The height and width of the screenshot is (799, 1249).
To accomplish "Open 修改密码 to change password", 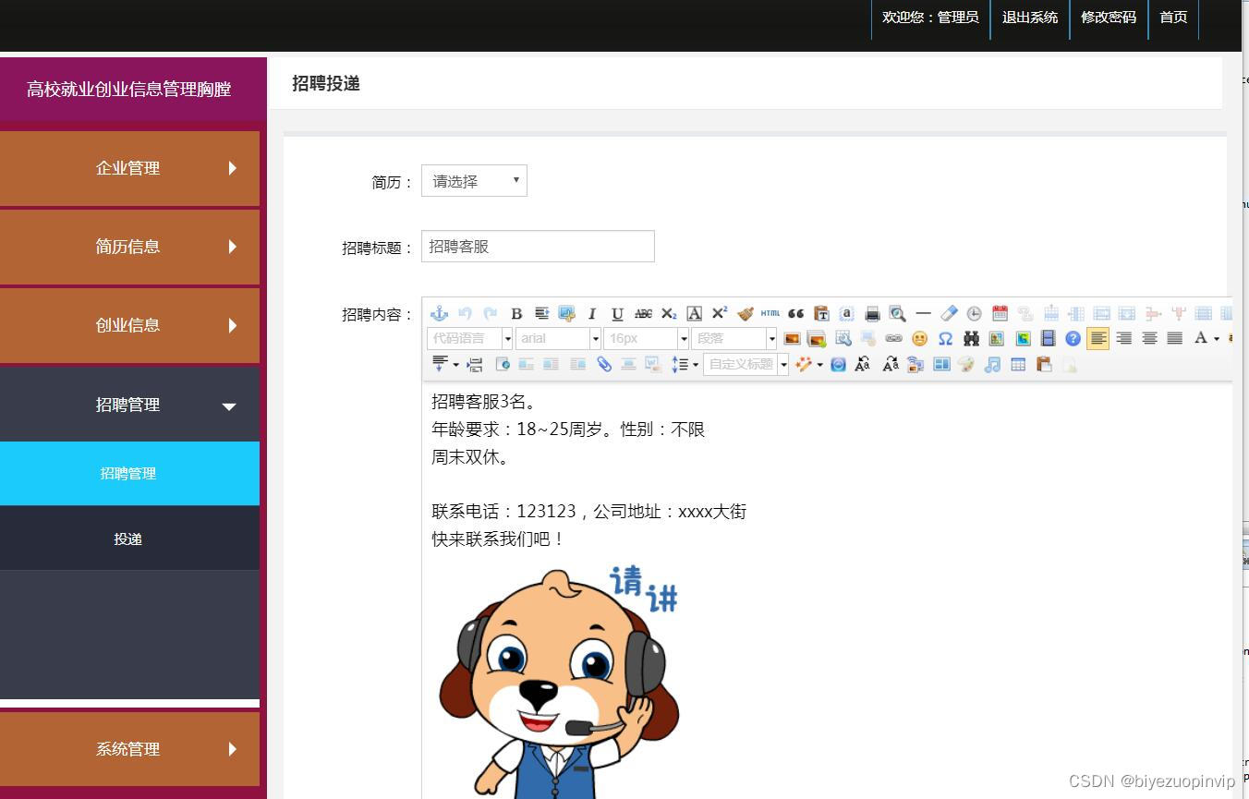I will click(x=1108, y=18).
